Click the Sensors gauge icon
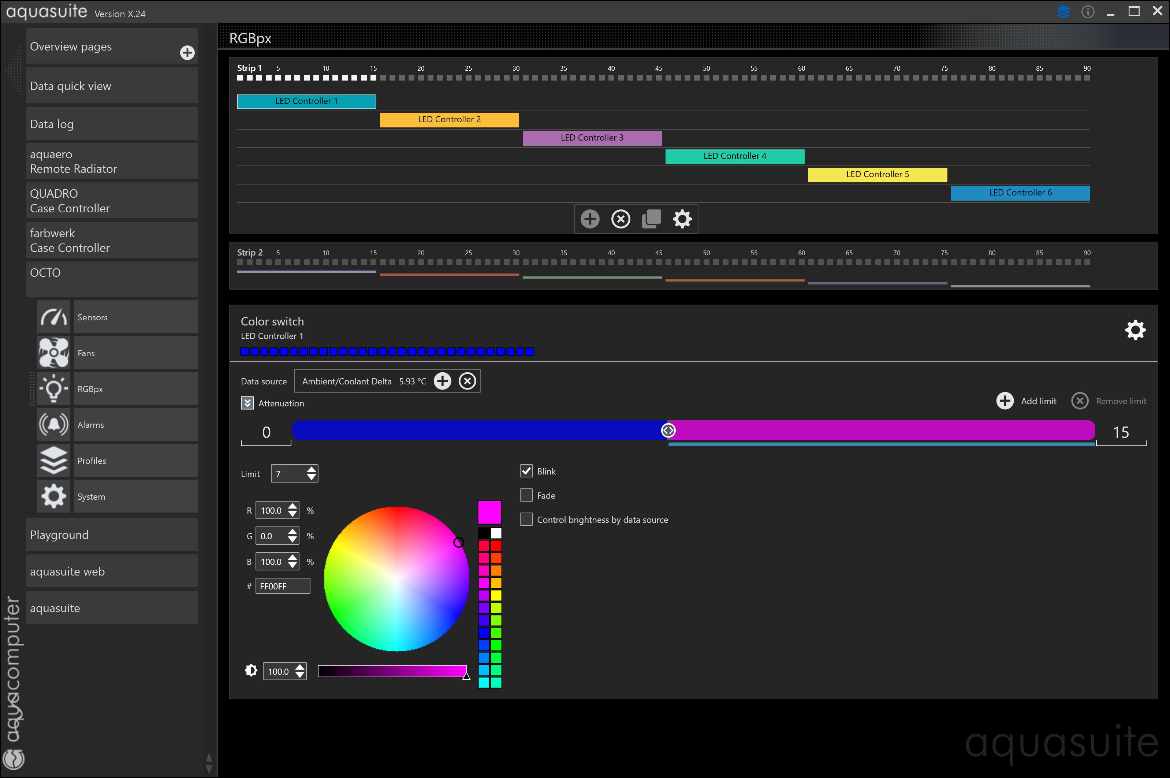The height and width of the screenshot is (778, 1170). point(53,317)
